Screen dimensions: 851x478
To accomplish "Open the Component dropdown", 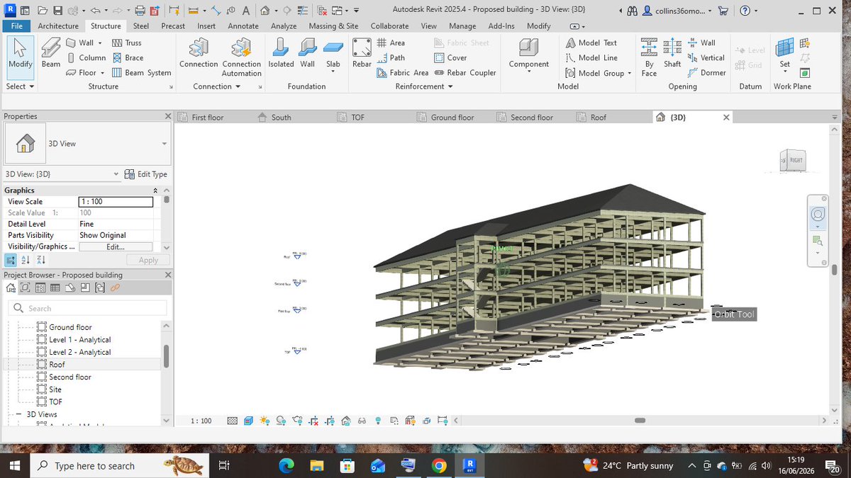I will (528, 71).
